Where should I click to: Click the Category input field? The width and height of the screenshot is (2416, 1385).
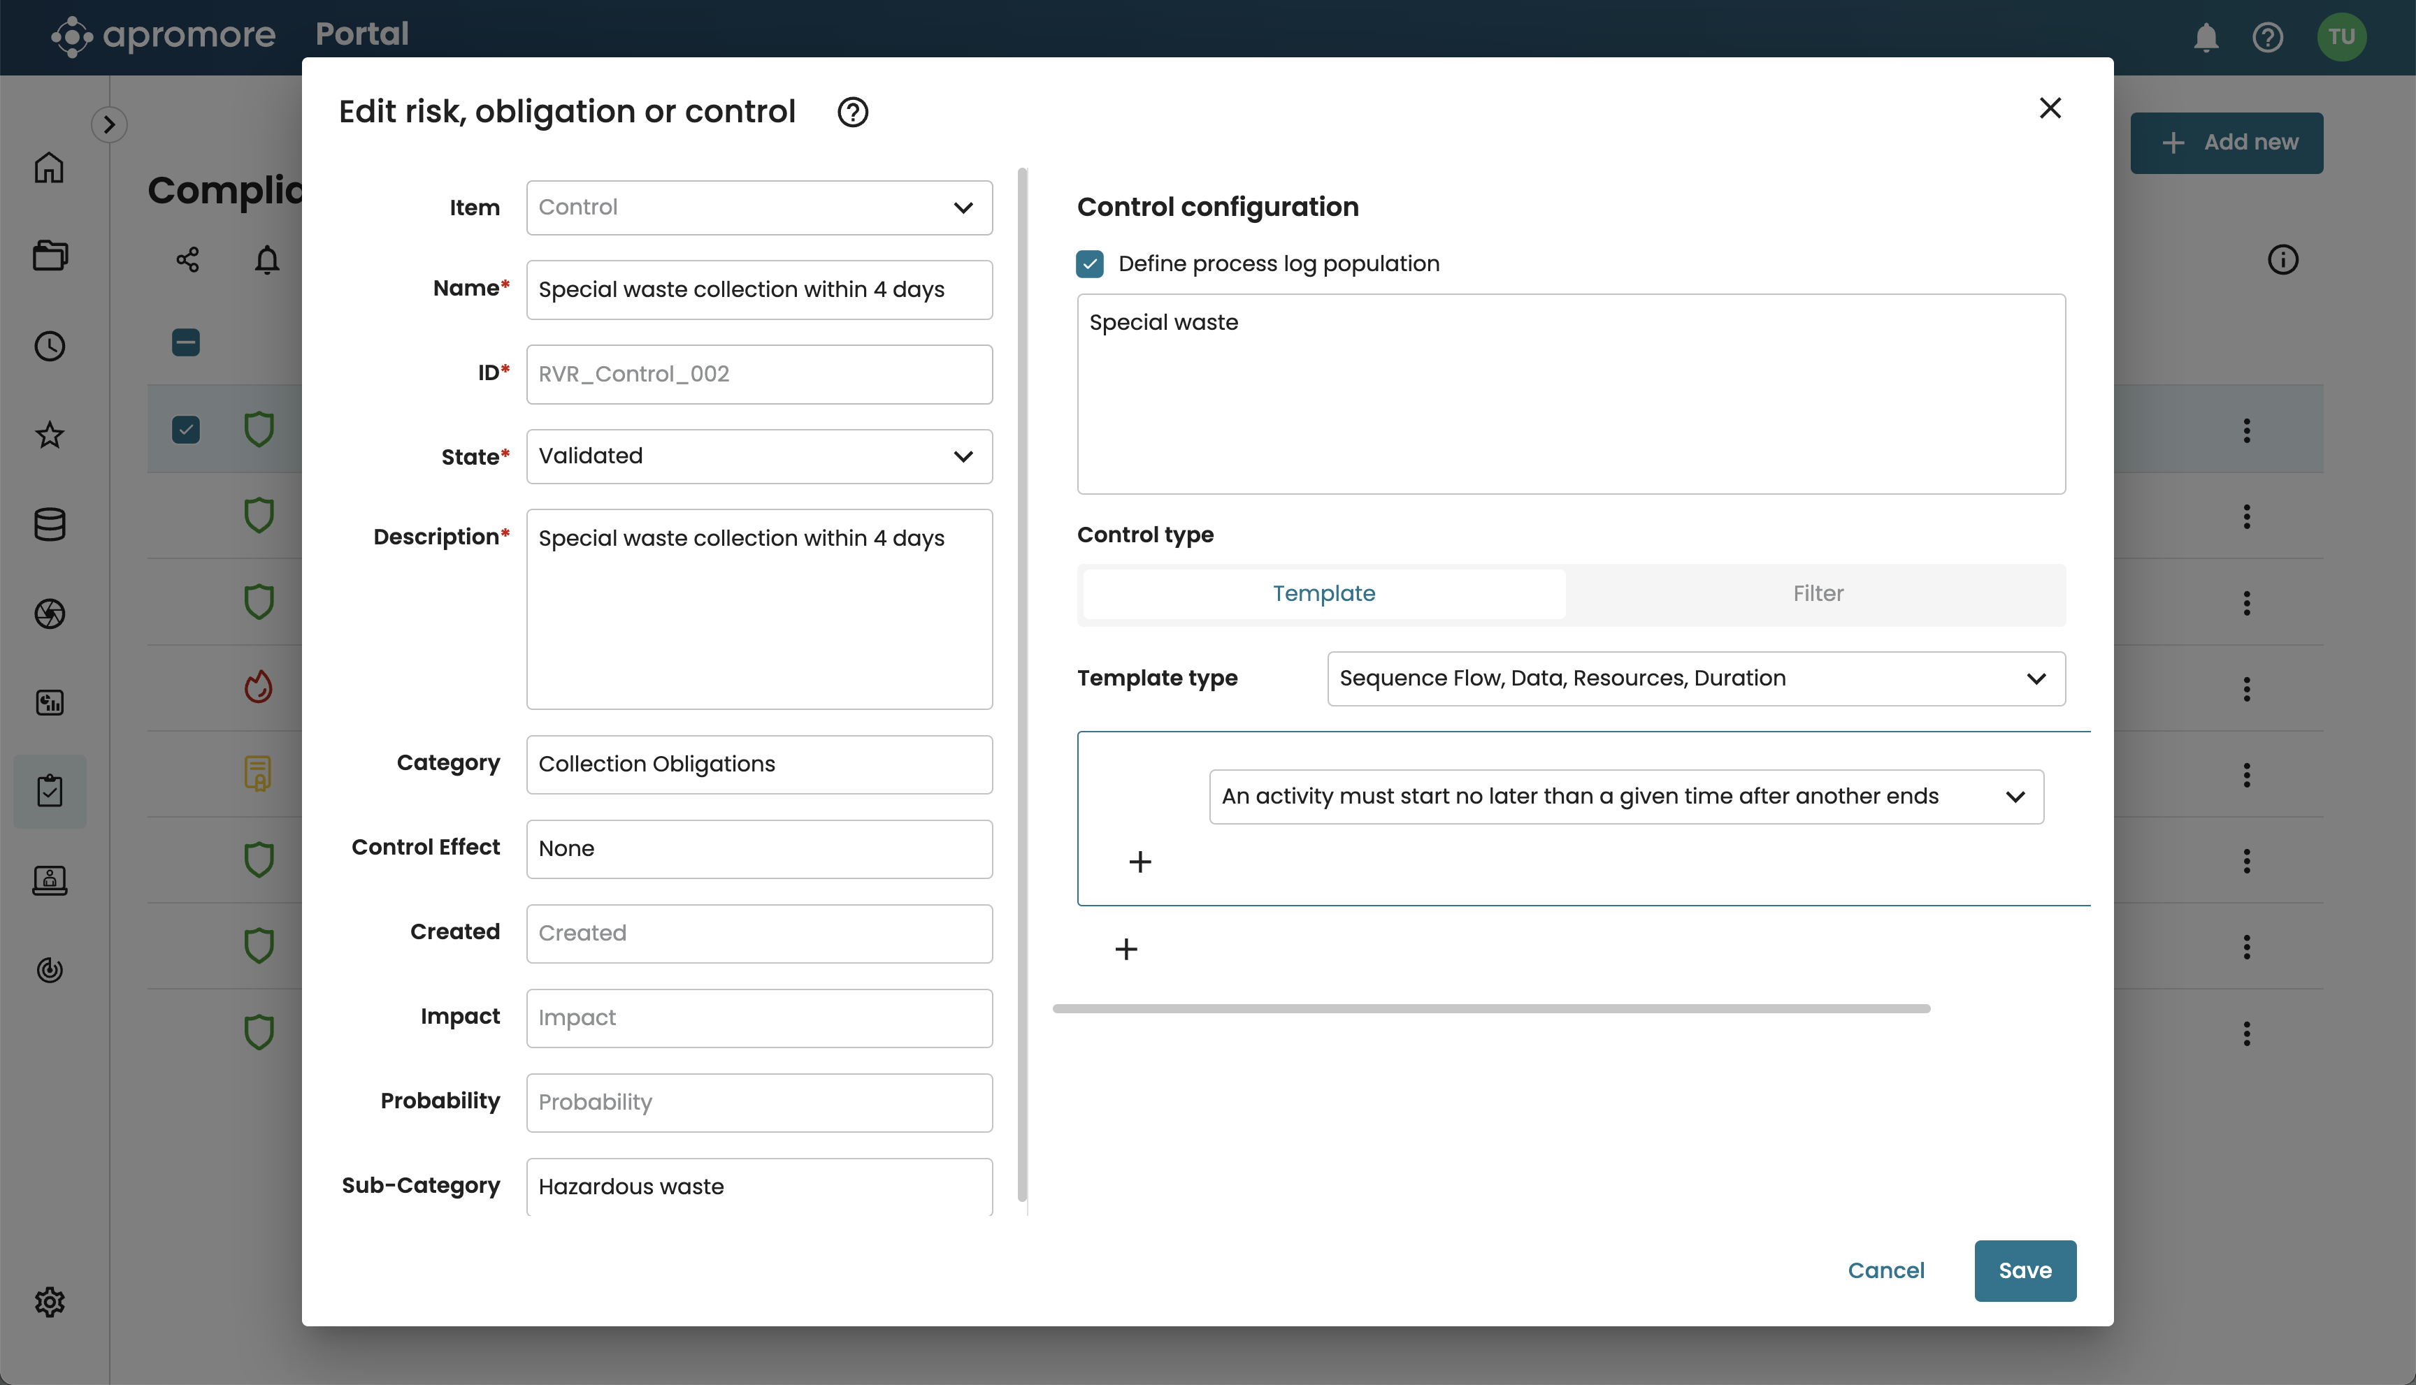coord(758,764)
